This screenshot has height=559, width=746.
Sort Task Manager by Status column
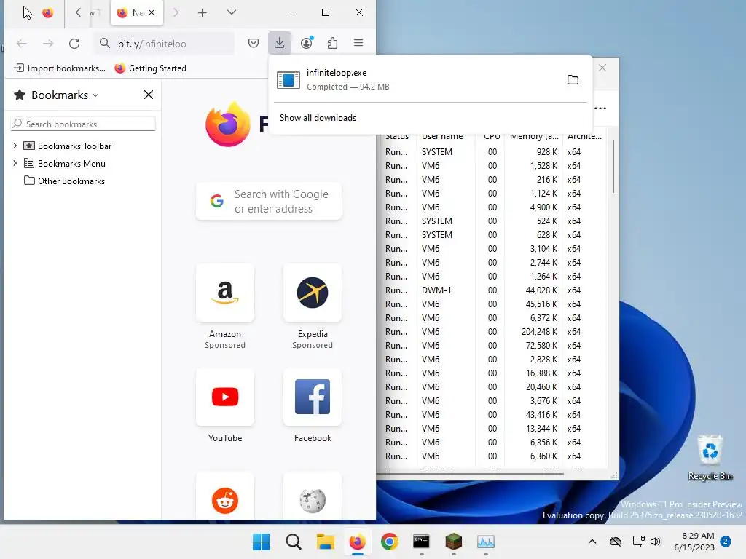point(397,136)
